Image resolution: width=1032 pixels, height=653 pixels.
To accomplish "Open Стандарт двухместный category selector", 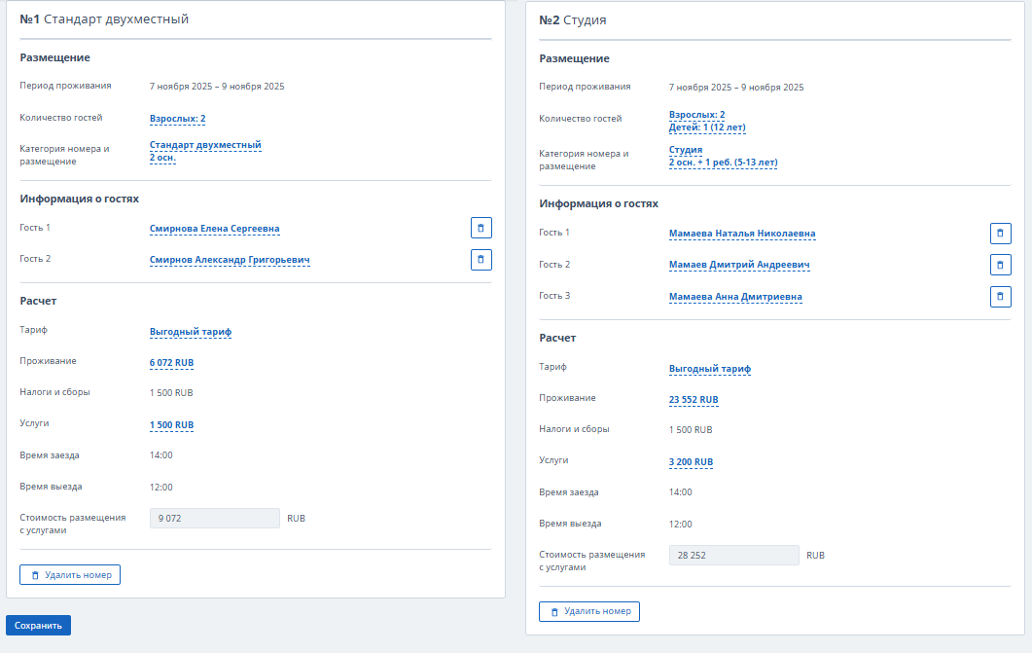I will [205, 145].
